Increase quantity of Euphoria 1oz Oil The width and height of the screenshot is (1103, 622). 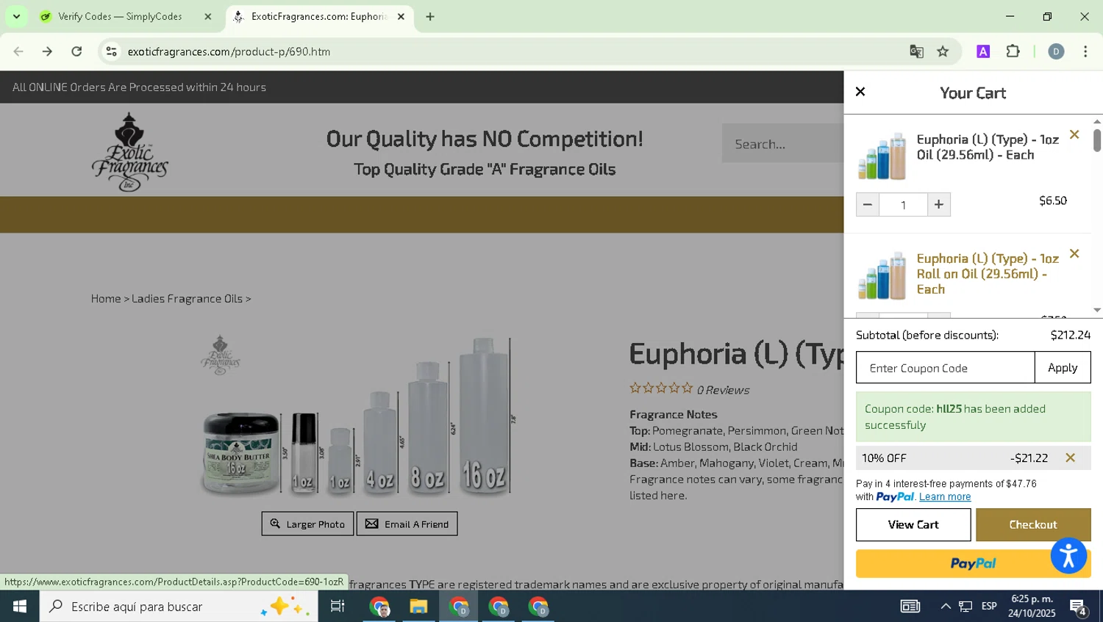point(939,205)
